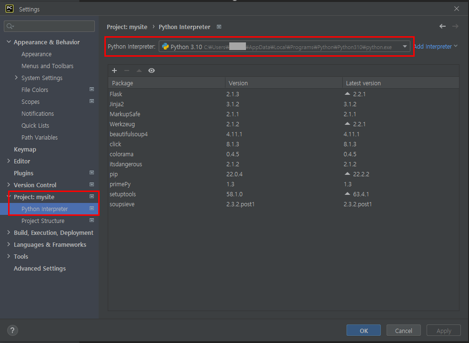The height and width of the screenshot is (343, 469).
Task: Sort by Version column header
Action: coord(284,83)
